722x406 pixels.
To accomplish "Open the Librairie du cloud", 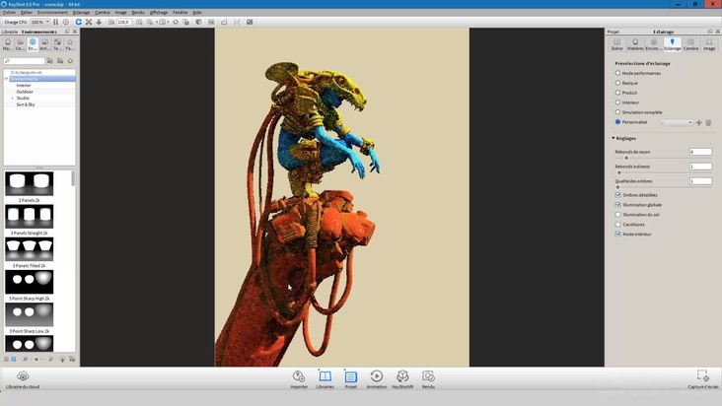I will [x=23, y=379].
